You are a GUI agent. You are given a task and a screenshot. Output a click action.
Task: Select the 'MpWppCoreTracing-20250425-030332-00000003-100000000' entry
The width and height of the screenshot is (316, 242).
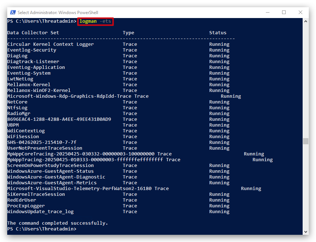[x=81, y=154]
